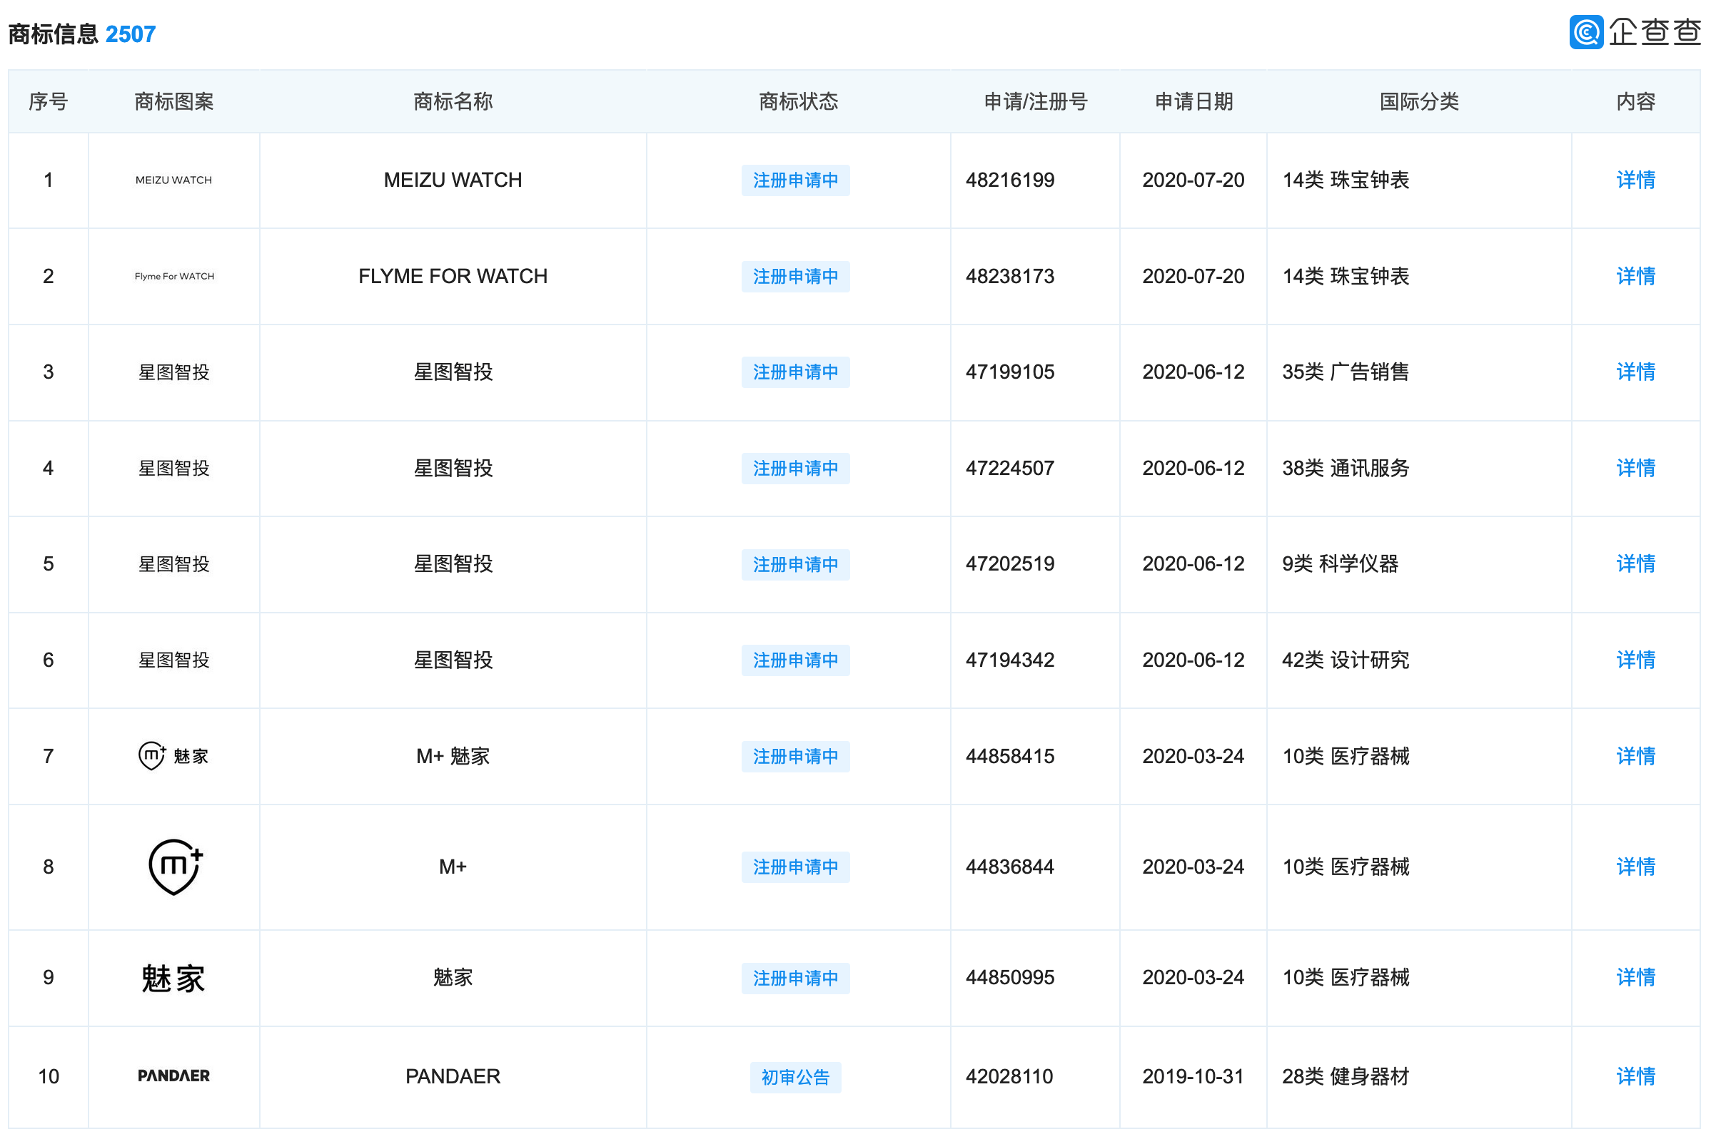Click the trademark count 2507
Screen dimensions: 1716x1144
click(131, 34)
